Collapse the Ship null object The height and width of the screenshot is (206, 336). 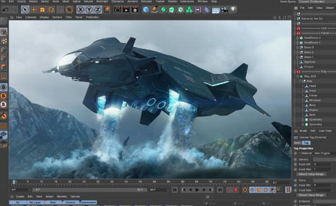coord(300,81)
